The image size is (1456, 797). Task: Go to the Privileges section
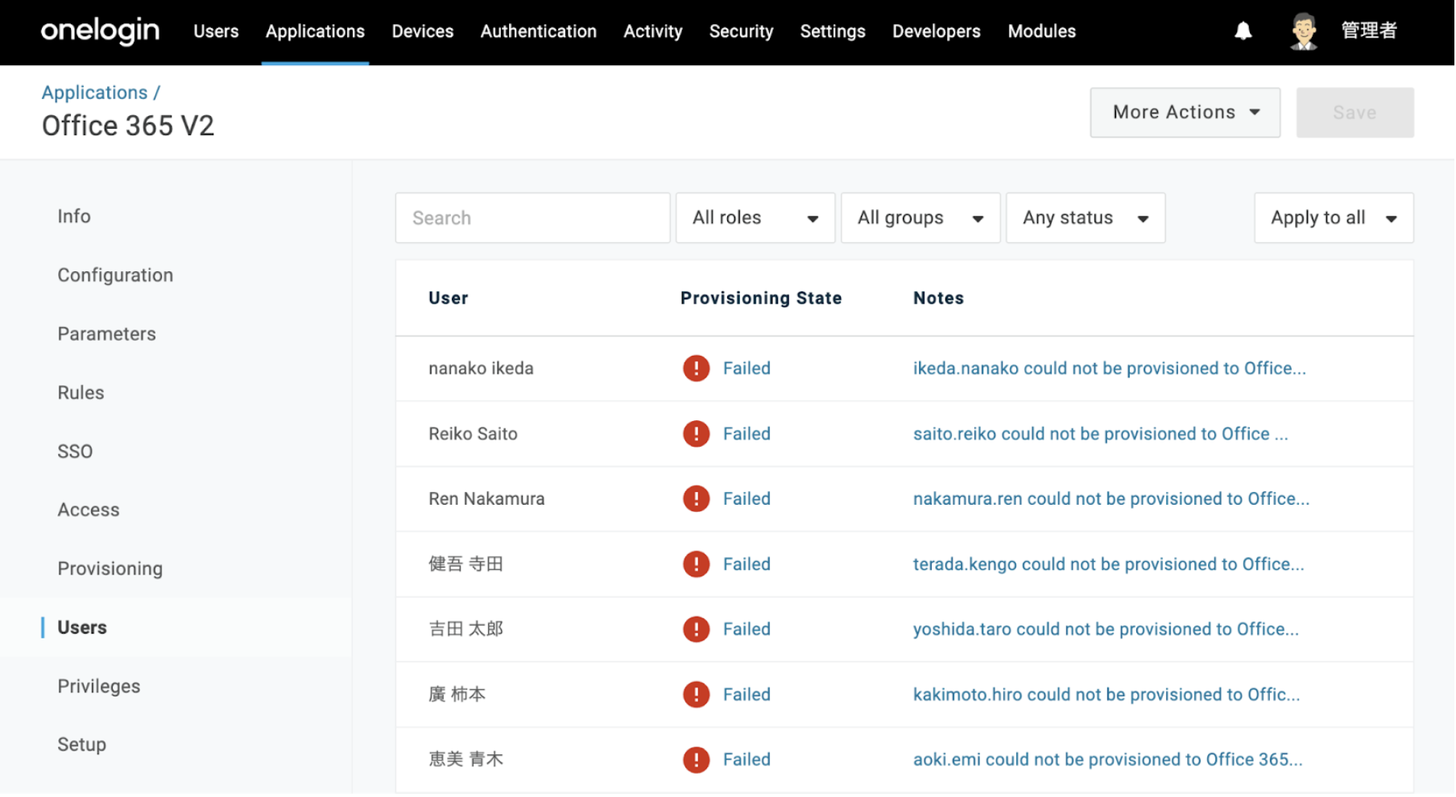coord(99,687)
